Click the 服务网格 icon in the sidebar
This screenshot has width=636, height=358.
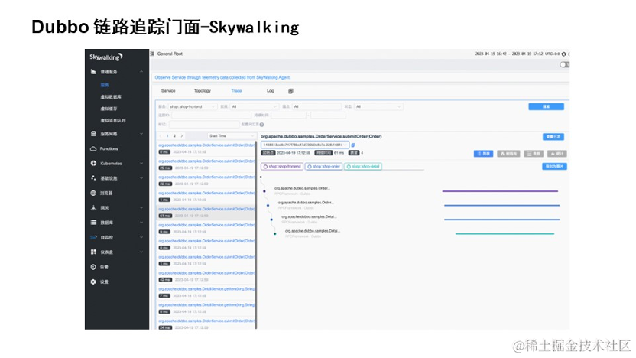93,134
